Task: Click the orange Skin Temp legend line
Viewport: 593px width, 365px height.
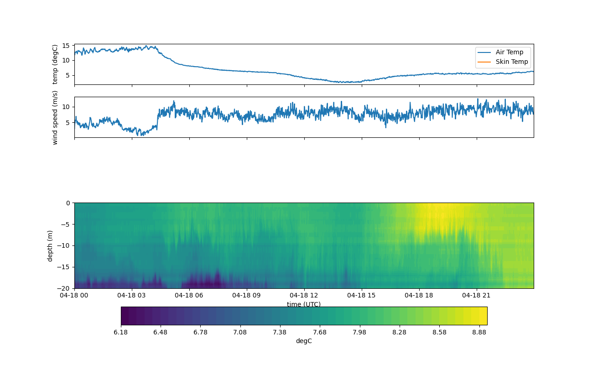Action: click(x=484, y=62)
